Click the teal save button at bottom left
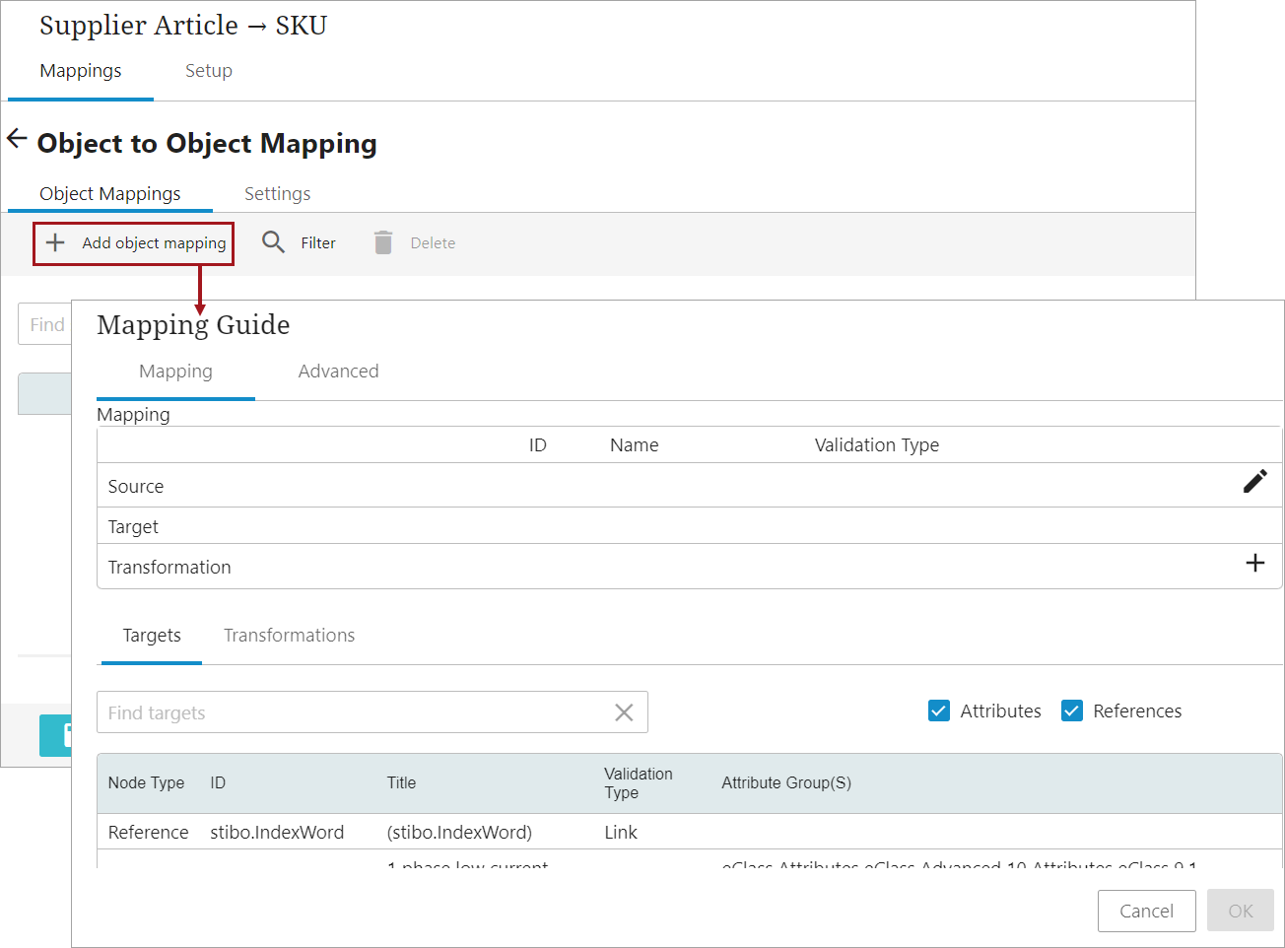Screen dimensions: 1285x948 click(x=55, y=735)
